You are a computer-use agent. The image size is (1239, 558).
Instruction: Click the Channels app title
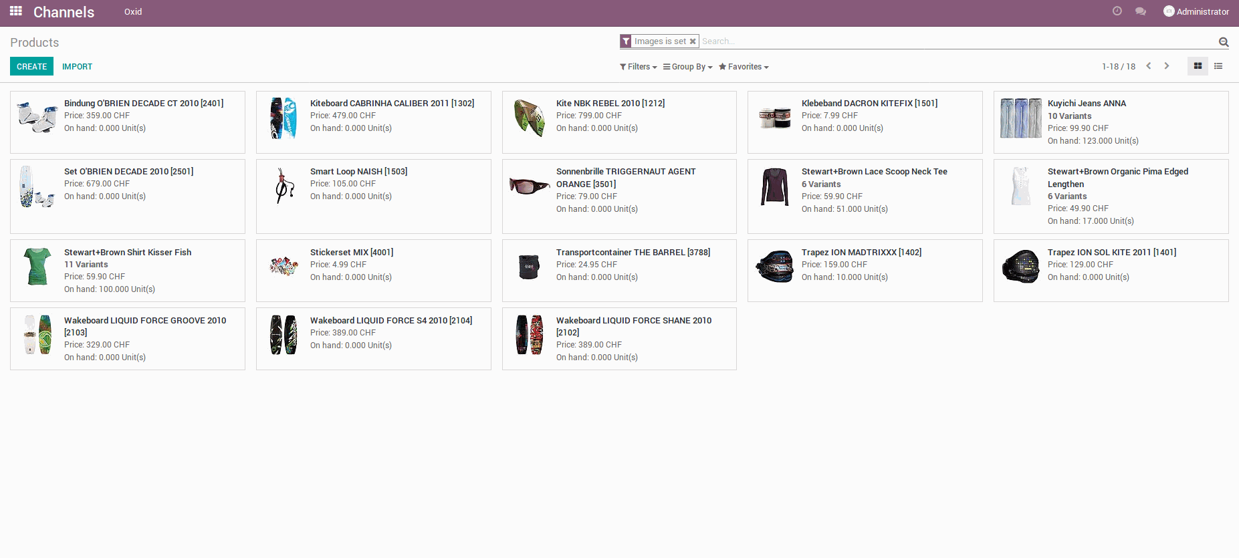tap(64, 12)
